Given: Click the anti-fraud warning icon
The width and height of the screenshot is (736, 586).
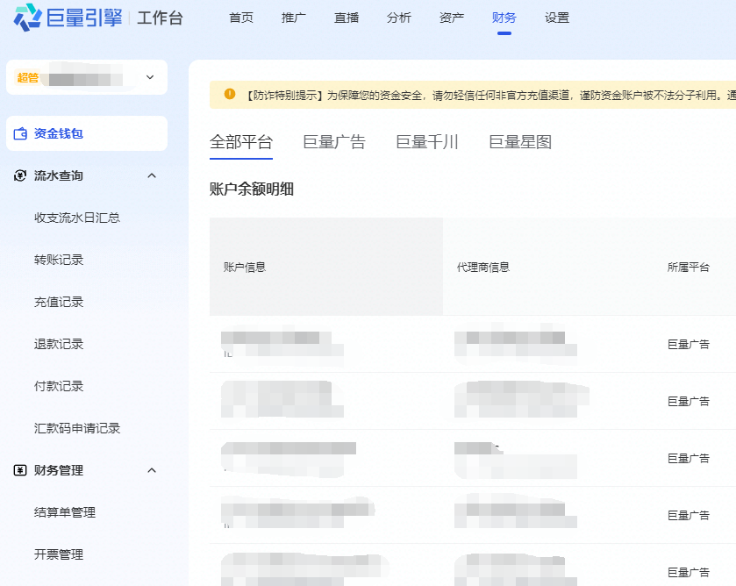Looking at the screenshot, I should [230, 94].
